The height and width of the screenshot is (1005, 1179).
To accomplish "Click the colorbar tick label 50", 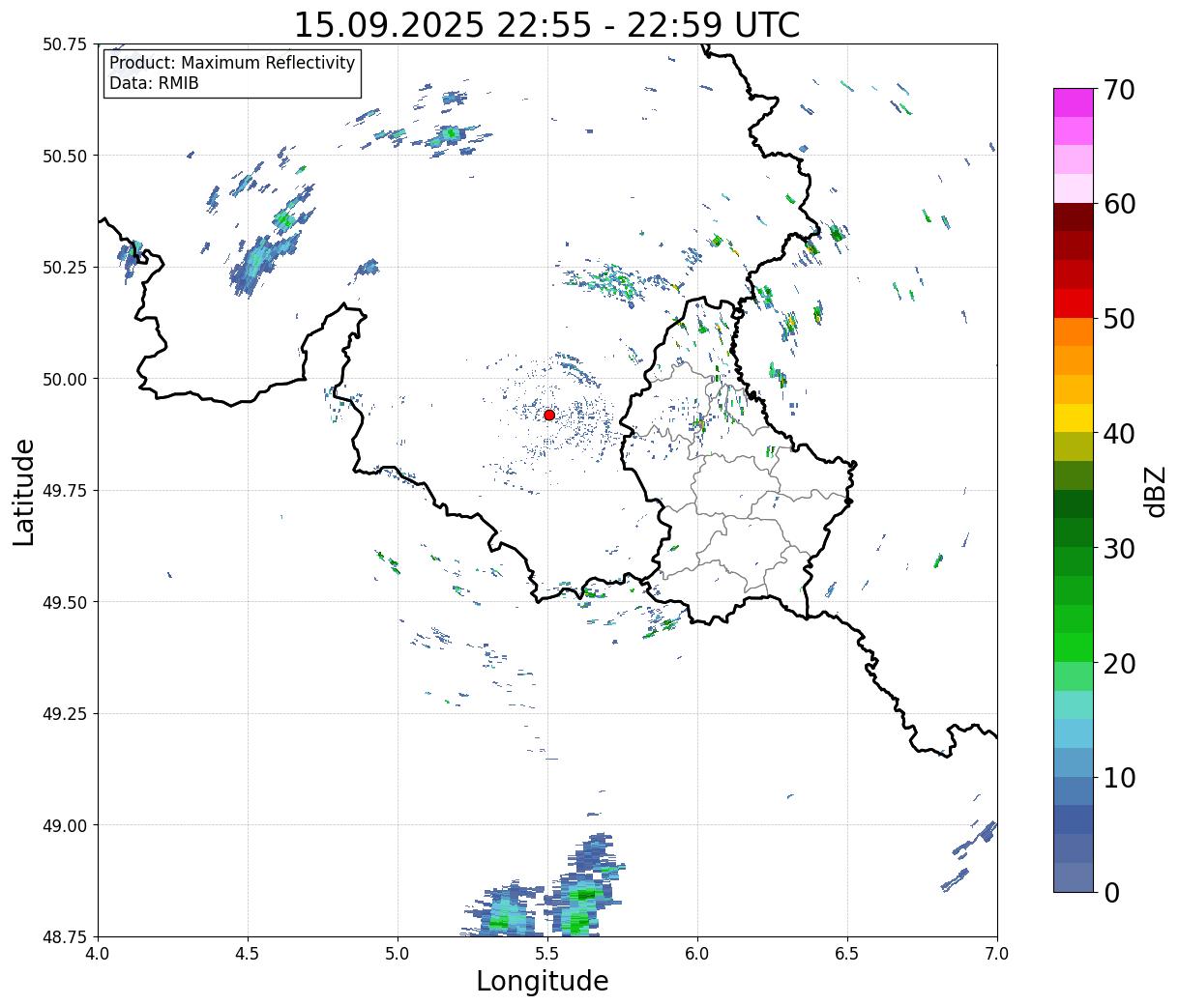I will [x=1119, y=319].
